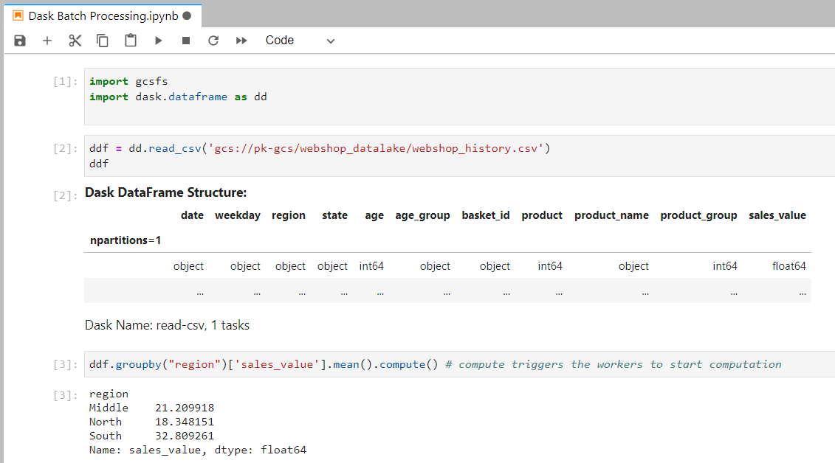Viewport: 835px width, 463px height.
Task: Copy the selected cell
Action: point(102,41)
